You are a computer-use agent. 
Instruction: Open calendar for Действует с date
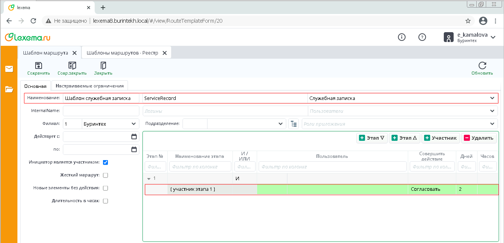point(134,137)
